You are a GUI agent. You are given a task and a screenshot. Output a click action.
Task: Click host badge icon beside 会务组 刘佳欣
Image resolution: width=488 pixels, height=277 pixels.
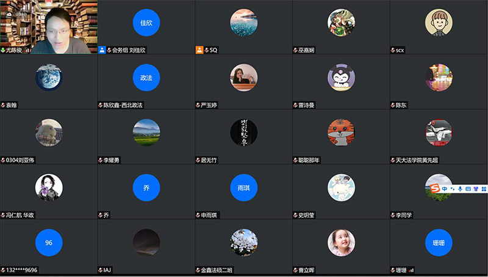click(x=102, y=50)
